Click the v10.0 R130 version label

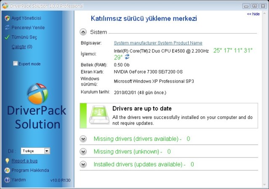[60, 180]
